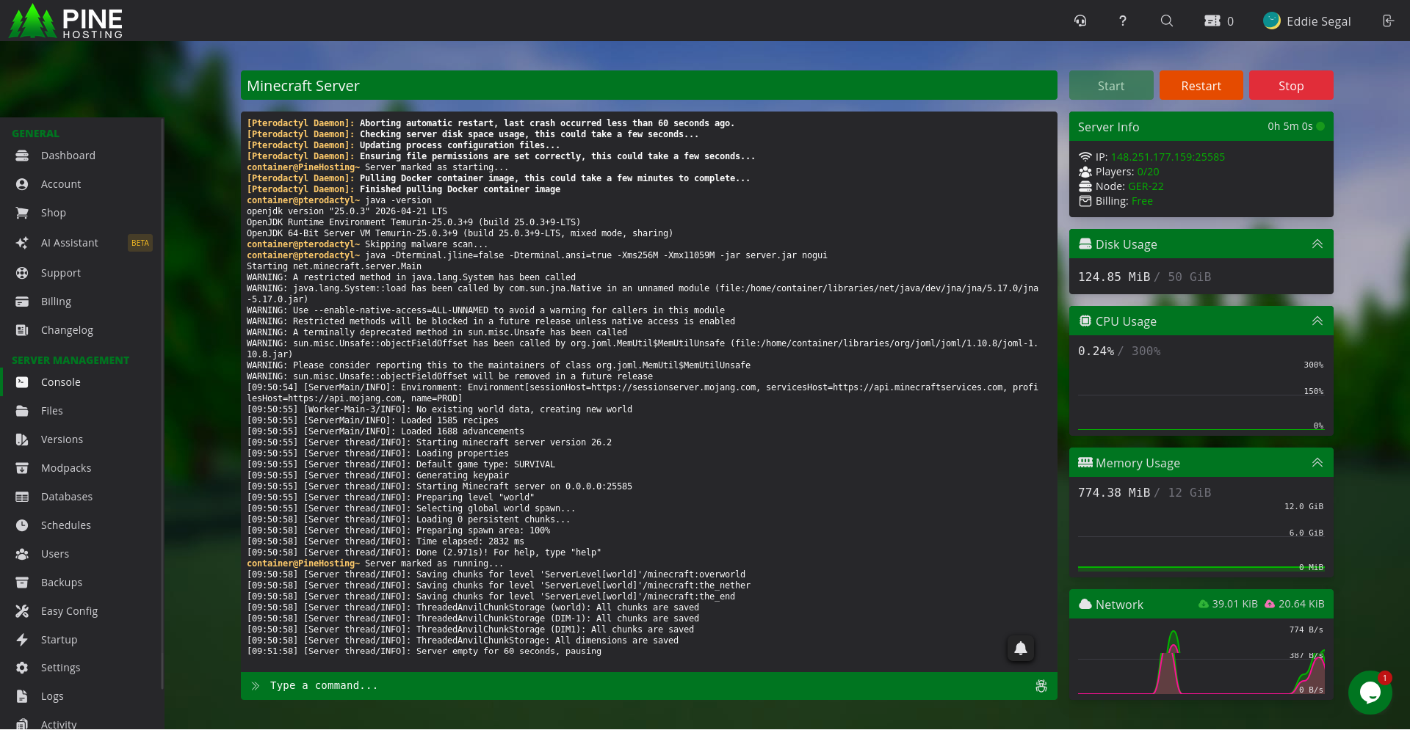The width and height of the screenshot is (1410, 730).
Task: Open the search magnifier icon
Action: tap(1167, 21)
